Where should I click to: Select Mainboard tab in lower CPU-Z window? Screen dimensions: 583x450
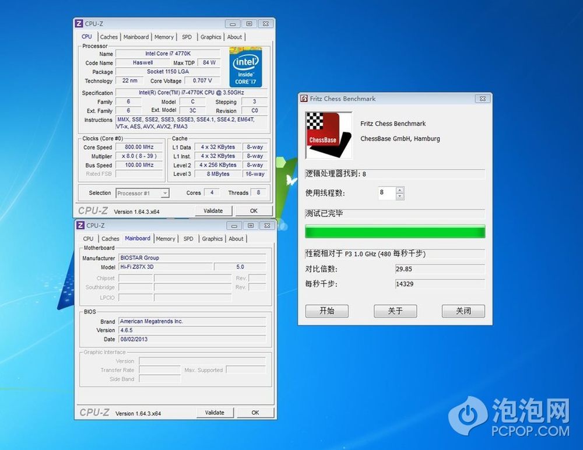(138, 238)
